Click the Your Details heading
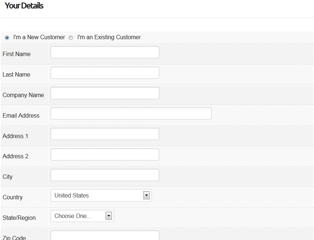The image size is (314, 240). (x=24, y=6)
